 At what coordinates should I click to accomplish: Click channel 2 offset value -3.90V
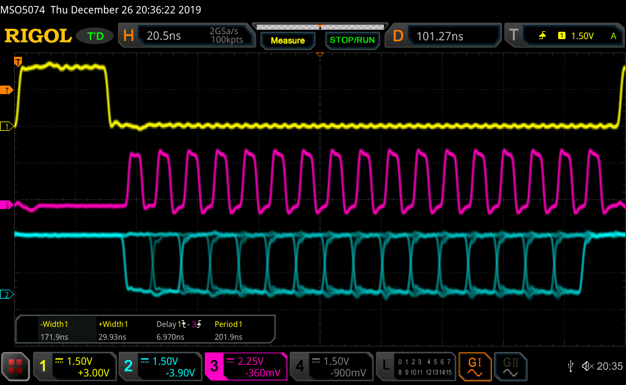tap(180, 373)
